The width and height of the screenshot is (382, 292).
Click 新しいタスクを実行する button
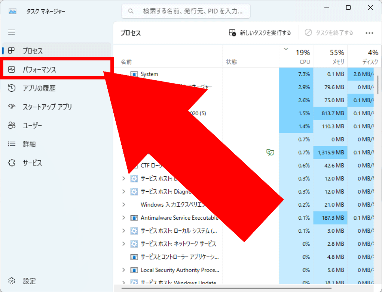pos(260,33)
